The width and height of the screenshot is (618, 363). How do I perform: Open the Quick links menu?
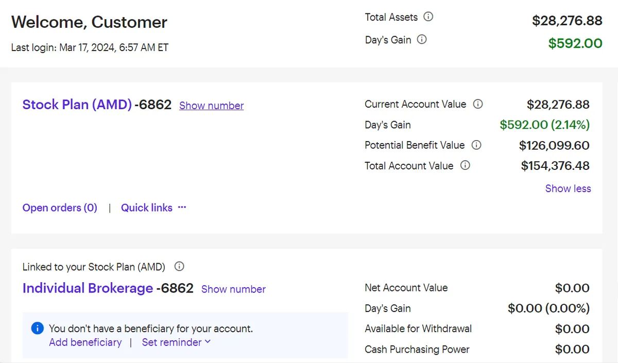click(153, 208)
